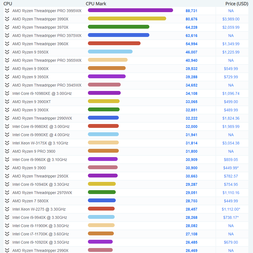
Task: Open the AMD Ryzen 9 5950X link
Action: point(30,52)
